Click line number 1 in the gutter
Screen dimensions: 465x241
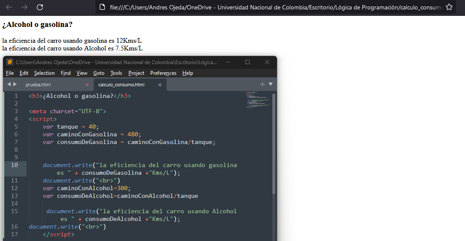16,96
